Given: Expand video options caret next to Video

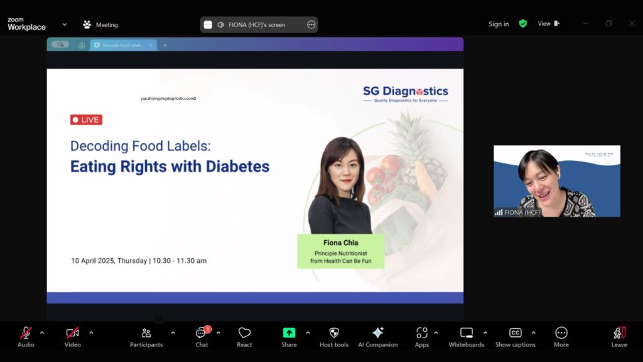Looking at the screenshot, I should point(91,333).
